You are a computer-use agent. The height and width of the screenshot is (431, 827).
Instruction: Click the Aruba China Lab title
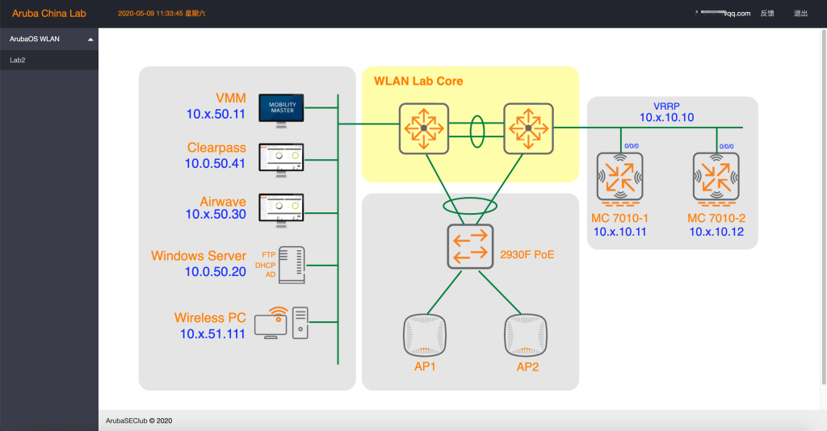49,14
